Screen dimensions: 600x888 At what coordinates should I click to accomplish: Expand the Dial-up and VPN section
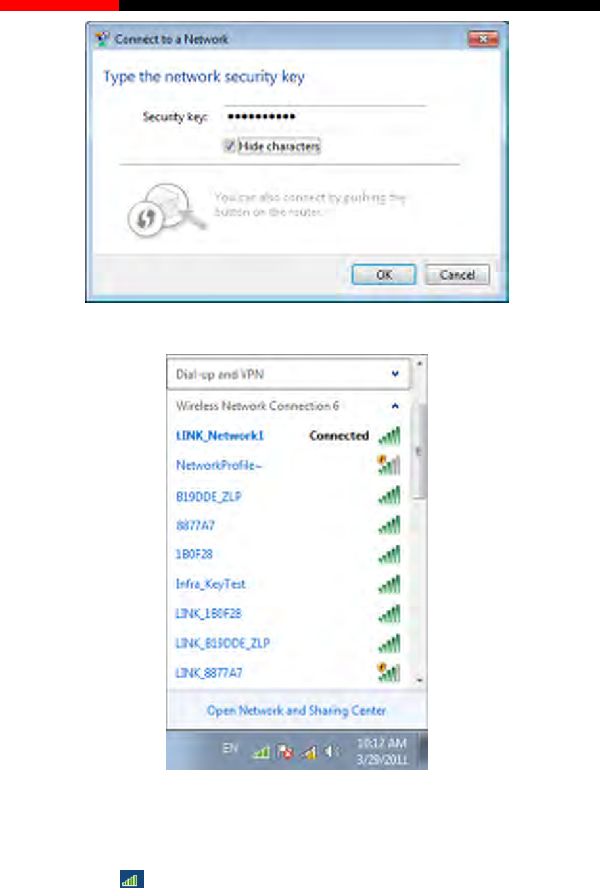pos(395,374)
